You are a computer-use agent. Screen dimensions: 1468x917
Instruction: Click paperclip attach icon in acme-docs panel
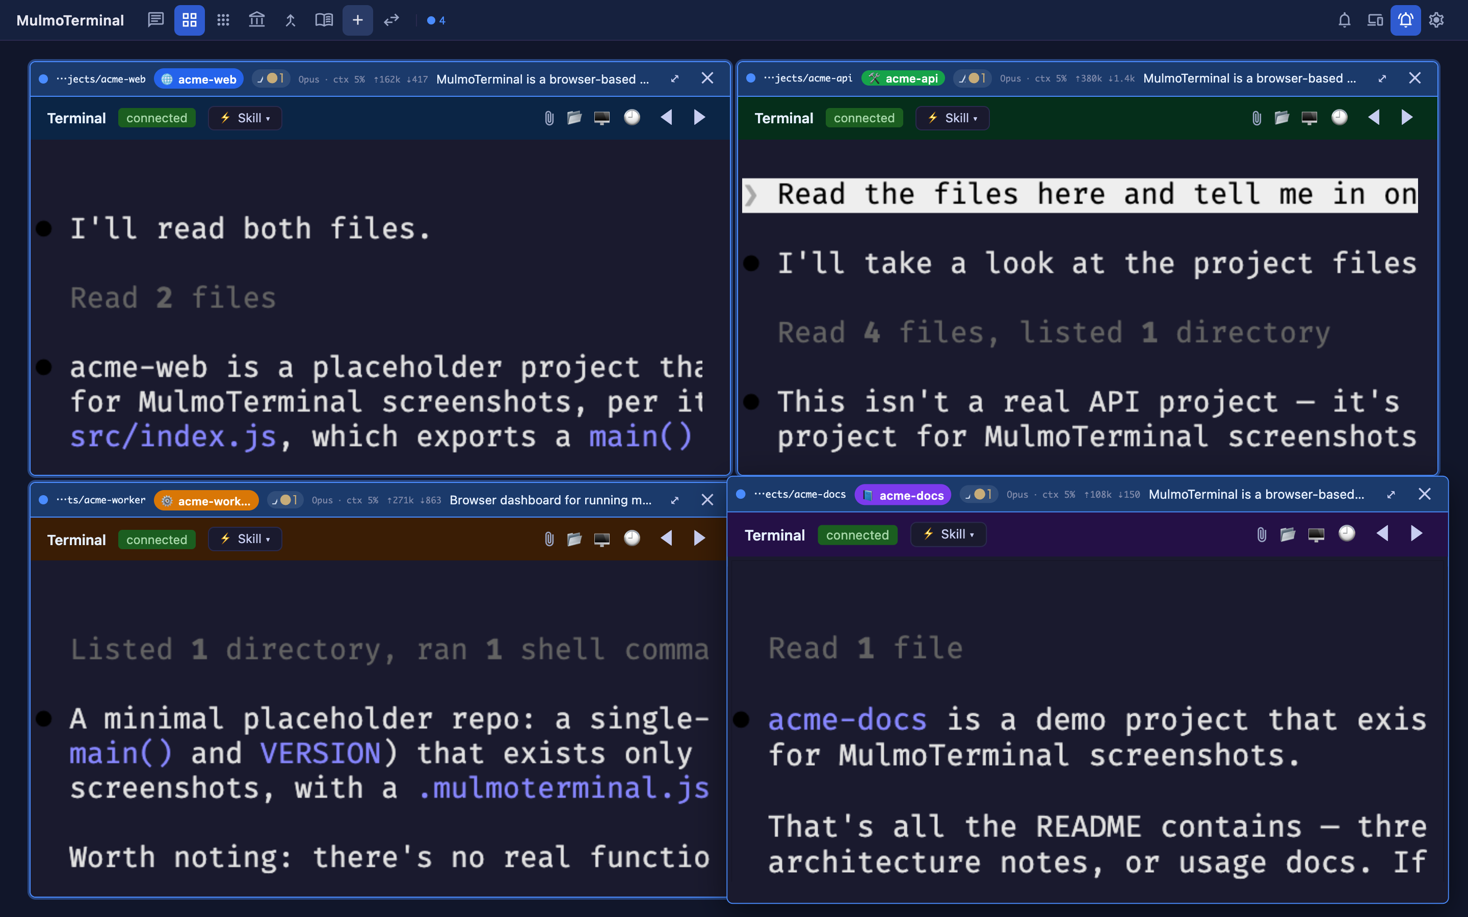(1262, 534)
